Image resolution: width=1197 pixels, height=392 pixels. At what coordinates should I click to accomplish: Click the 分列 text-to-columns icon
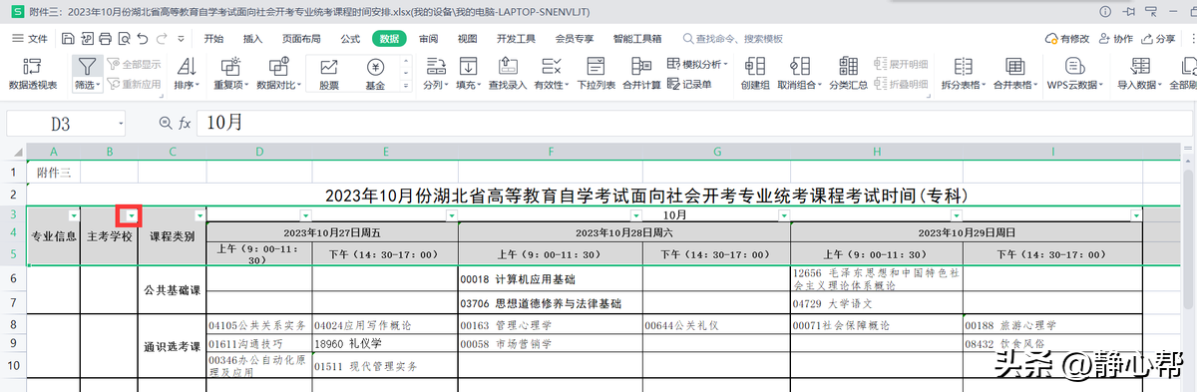435,67
